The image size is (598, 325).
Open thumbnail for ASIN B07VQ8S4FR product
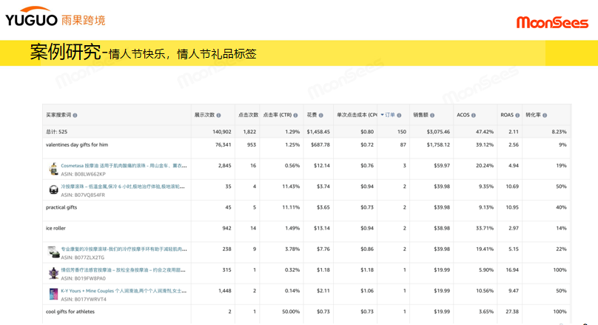[x=53, y=190]
